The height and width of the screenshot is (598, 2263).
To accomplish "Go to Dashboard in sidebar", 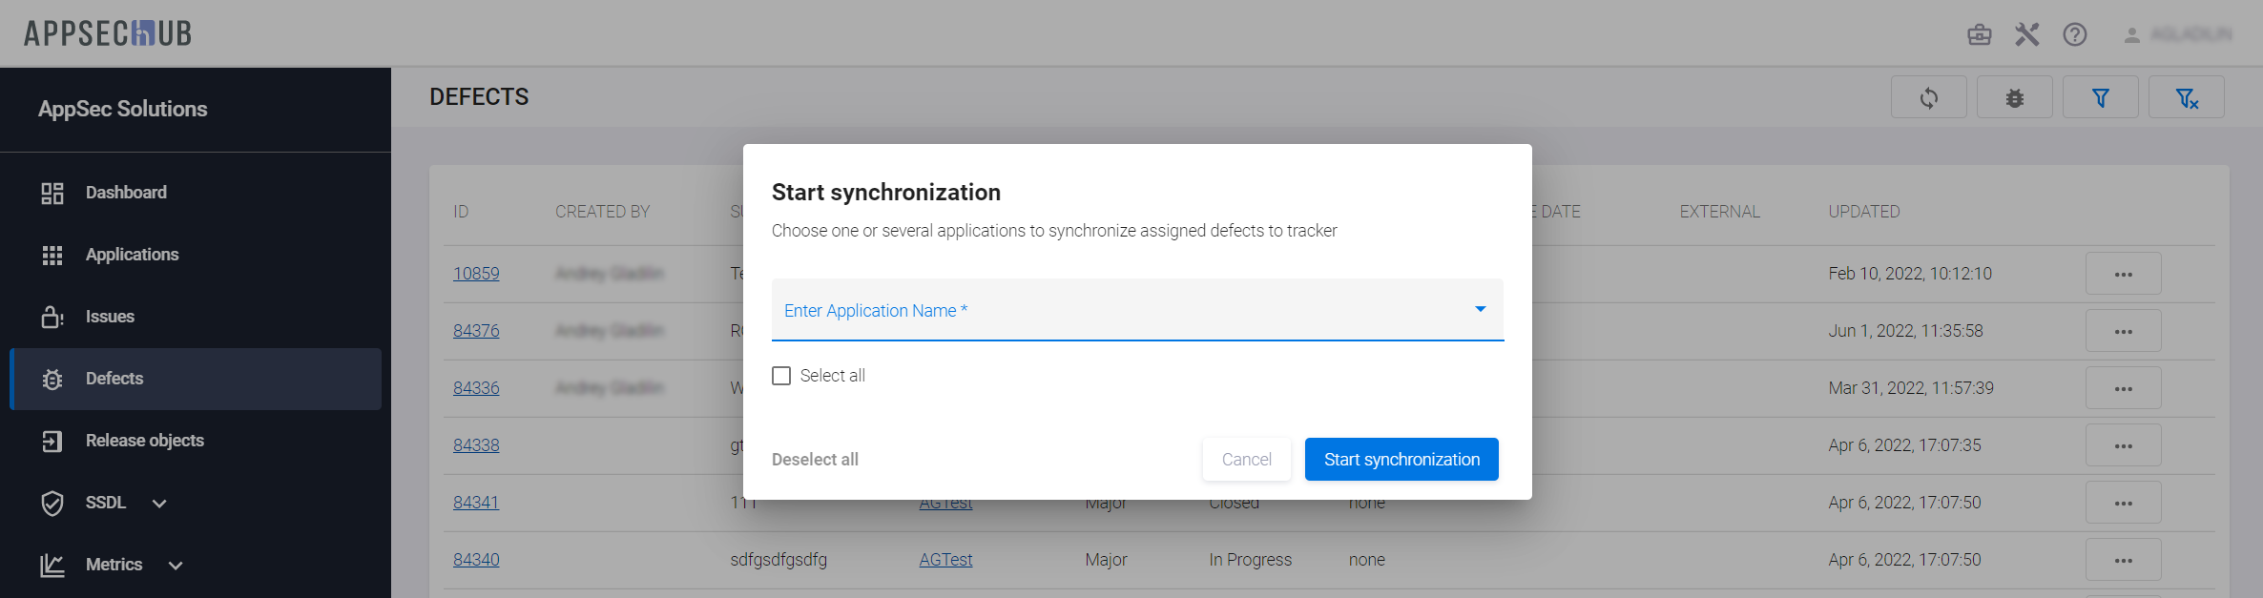I will (x=126, y=193).
